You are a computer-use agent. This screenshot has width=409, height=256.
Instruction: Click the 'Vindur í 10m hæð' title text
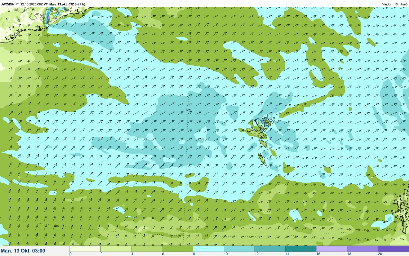(x=395, y=4)
